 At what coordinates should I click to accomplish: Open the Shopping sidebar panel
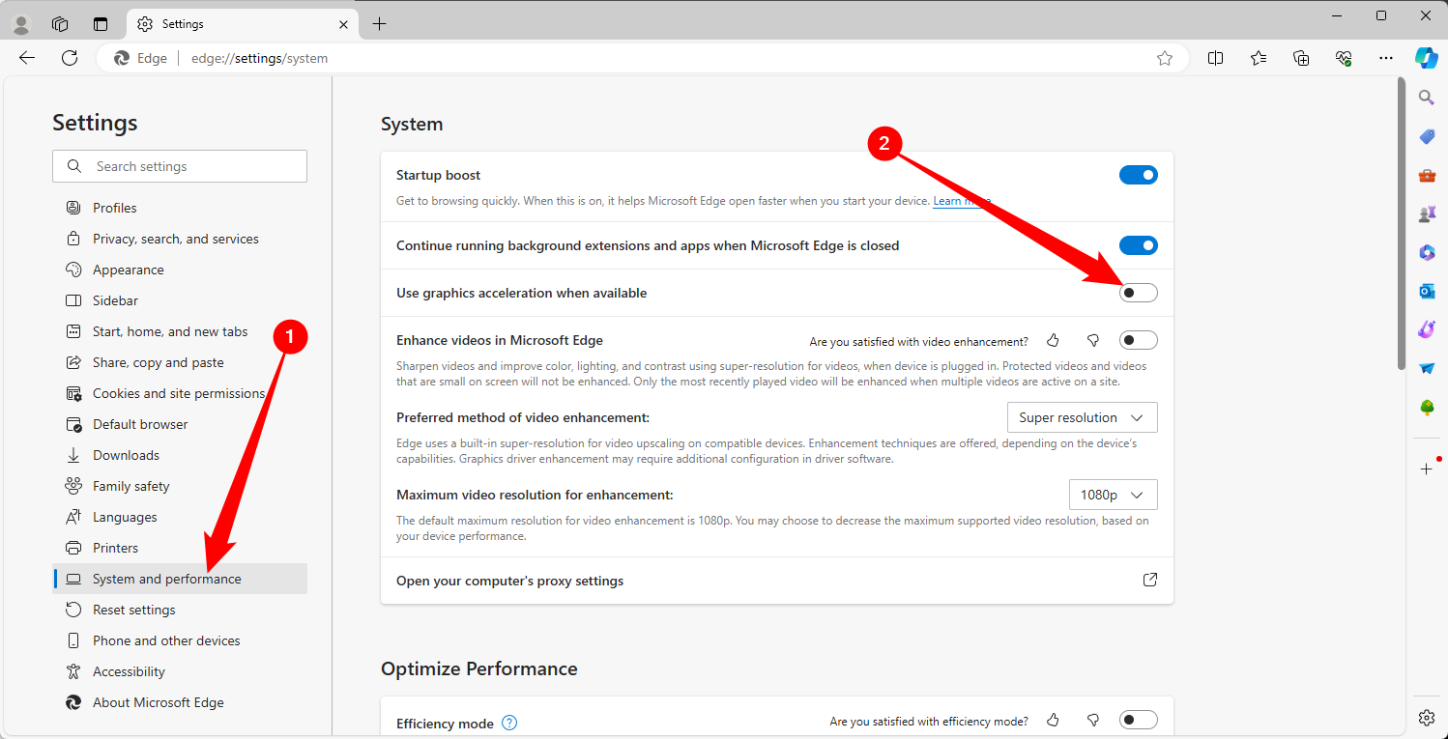[x=1427, y=136]
